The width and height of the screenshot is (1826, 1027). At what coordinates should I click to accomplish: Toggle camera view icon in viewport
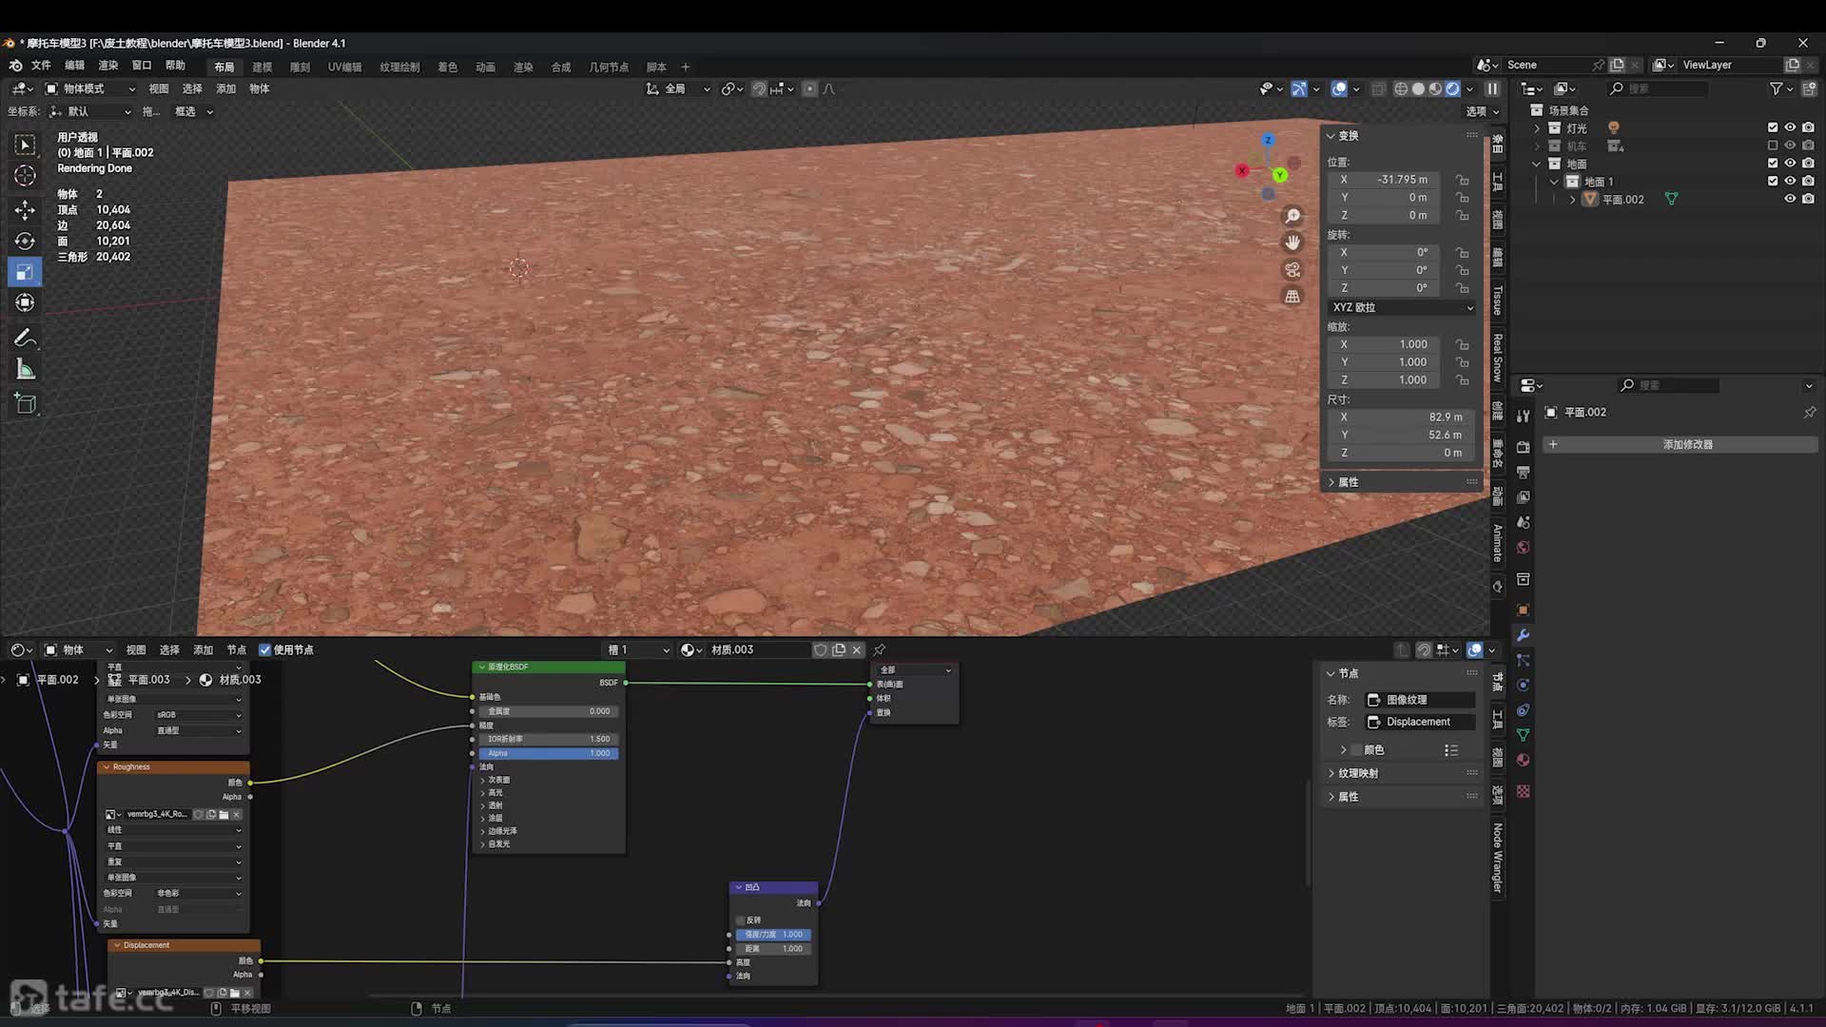point(1292,270)
